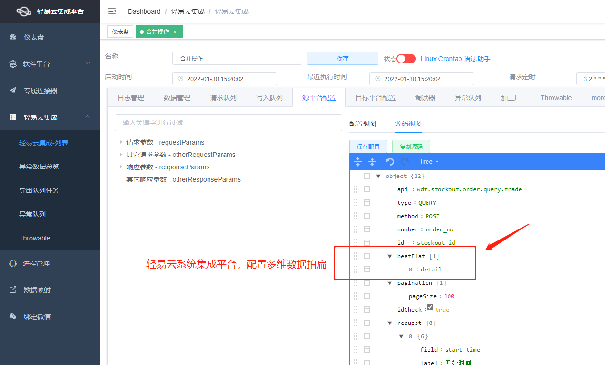
Task: Select the expand-all icon in the JSON editor toolbar
Action: (x=357, y=162)
